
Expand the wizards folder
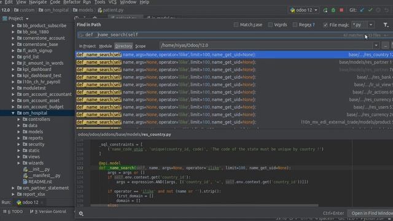click(18, 163)
